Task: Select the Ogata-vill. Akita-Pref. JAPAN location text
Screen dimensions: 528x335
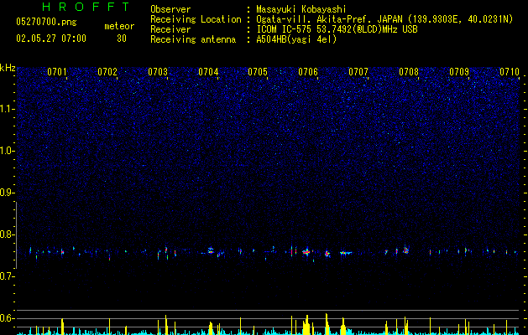Action: tap(384, 19)
